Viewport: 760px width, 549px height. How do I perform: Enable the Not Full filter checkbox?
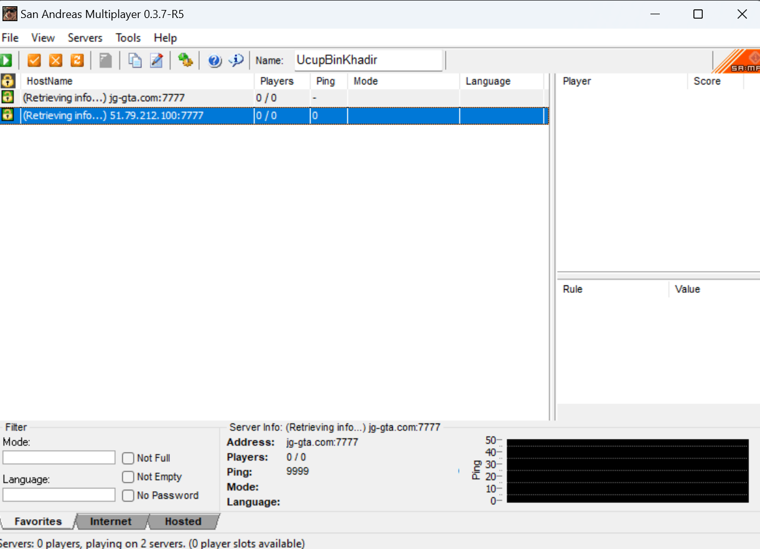point(128,458)
